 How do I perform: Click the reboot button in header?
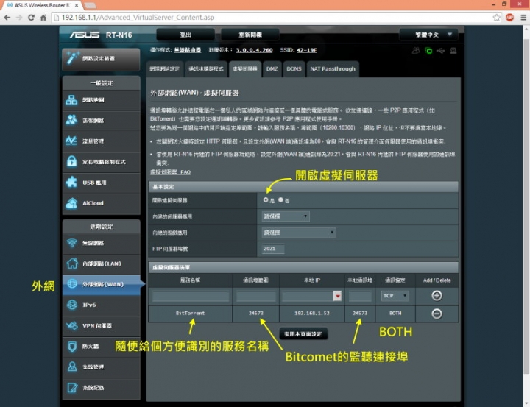coord(250,35)
